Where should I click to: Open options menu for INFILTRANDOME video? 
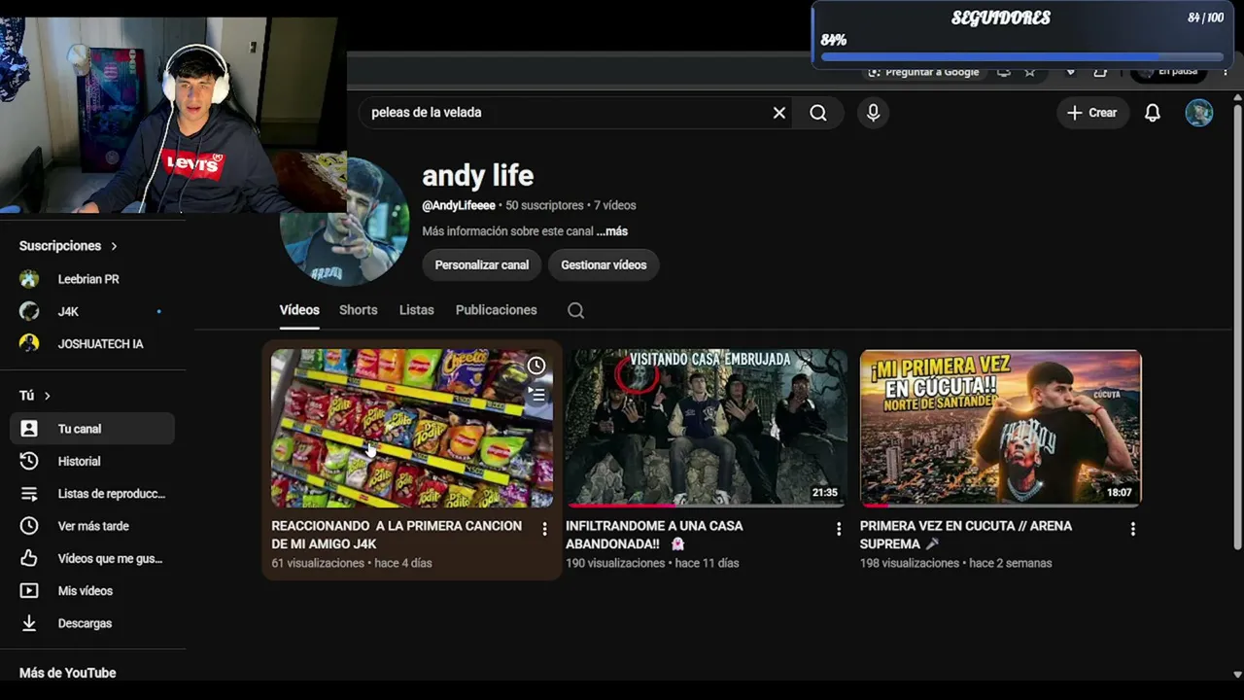839,529
